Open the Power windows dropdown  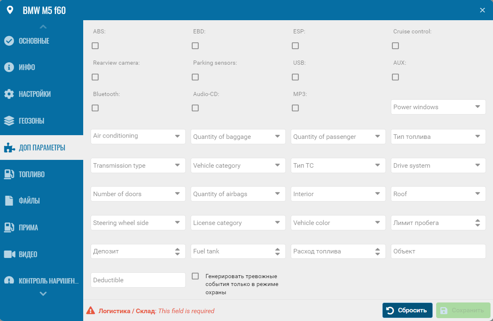click(x=438, y=107)
